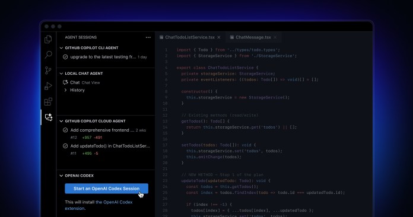Click the 'this.emitChange(todos);' code line

coord(214,157)
